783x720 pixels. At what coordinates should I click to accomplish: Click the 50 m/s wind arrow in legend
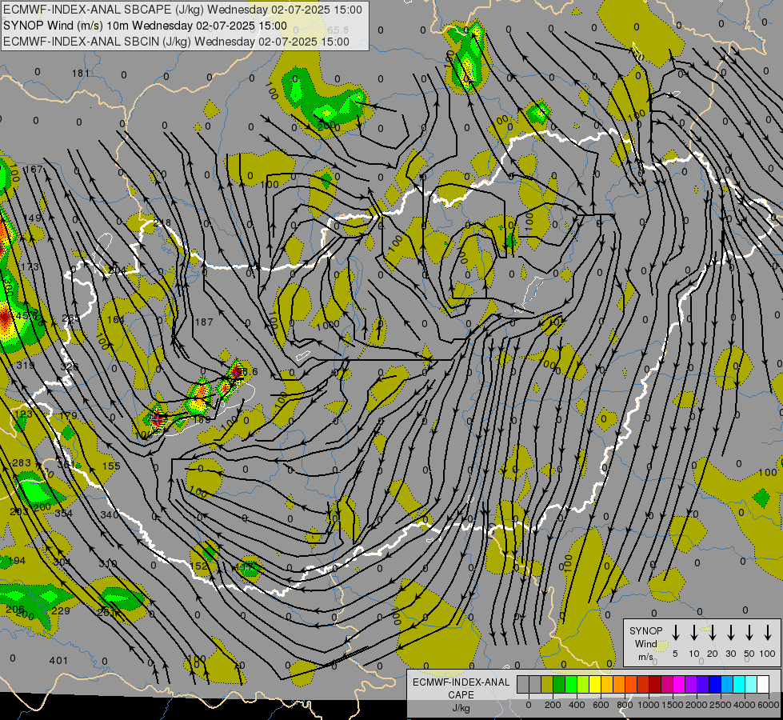click(749, 633)
